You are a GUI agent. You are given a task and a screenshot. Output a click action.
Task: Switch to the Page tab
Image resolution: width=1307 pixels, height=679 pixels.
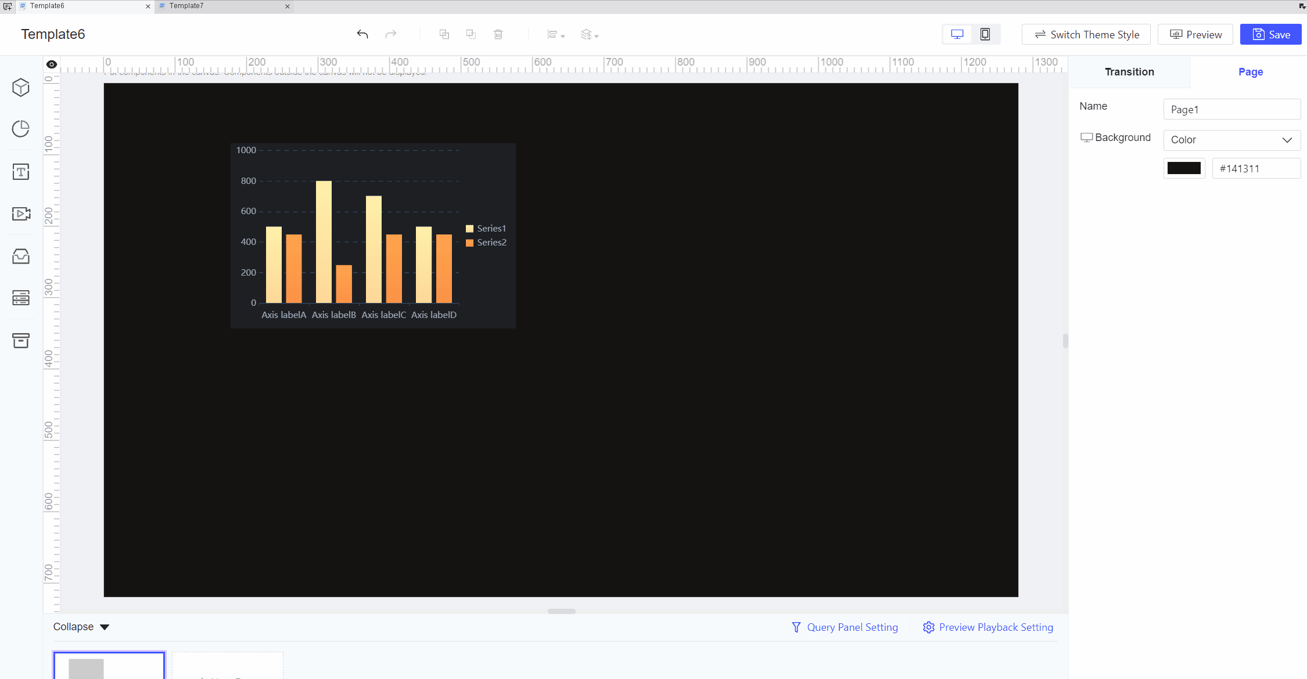click(x=1250, y=72)
